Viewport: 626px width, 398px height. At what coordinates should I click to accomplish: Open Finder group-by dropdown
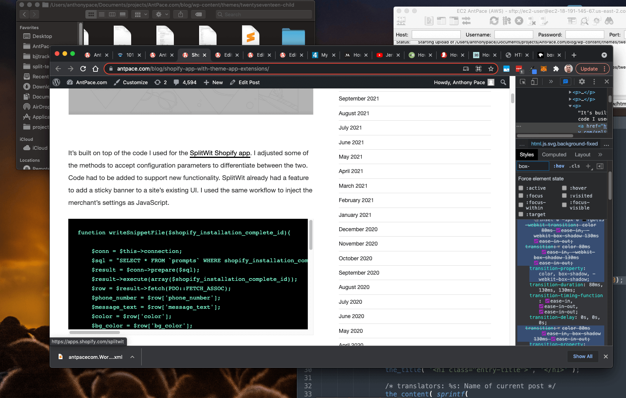(140, 14)
